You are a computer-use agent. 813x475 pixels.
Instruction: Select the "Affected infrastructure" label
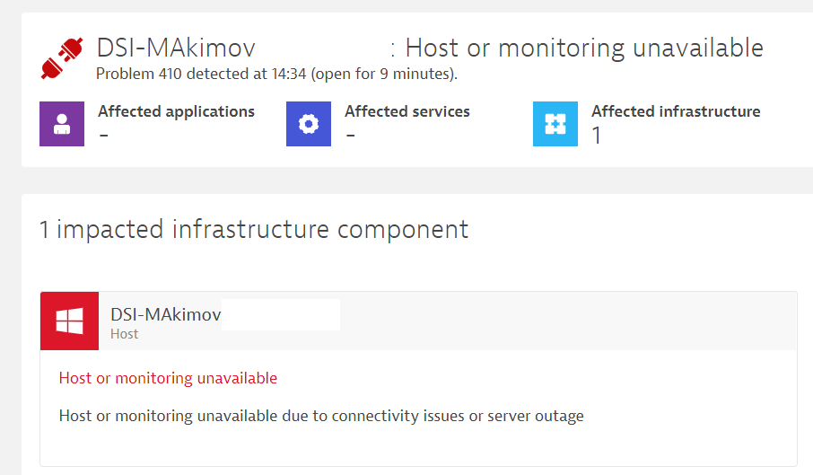676,111
